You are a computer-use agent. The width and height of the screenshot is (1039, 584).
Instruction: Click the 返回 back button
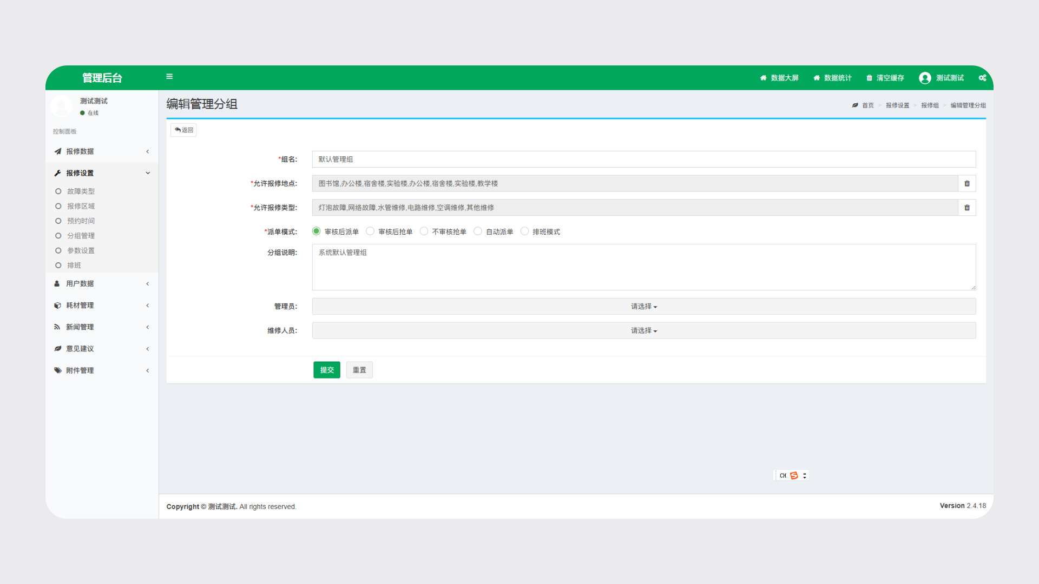coord(183,130)
